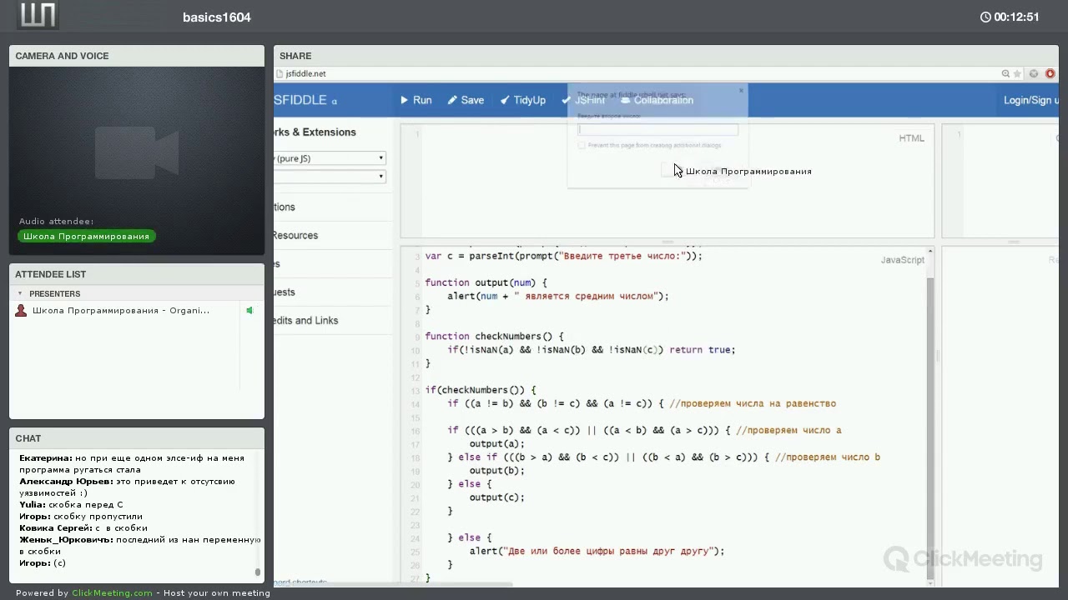Click the prompt dialog text input field
The height and width of the screenshot is (600, 1068).
click(658, 129)
